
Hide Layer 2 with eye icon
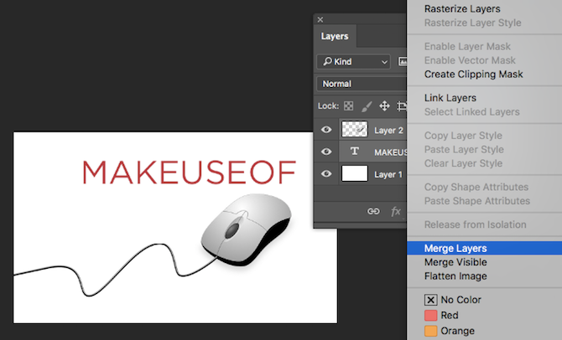(326, 130)
